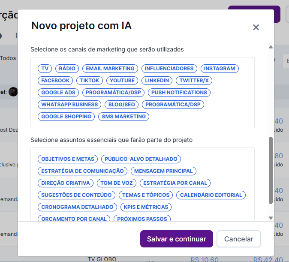Click the dialog's vertical scrollbar thumb
Viewport: 289px width, 262px height.
[271, 170]
